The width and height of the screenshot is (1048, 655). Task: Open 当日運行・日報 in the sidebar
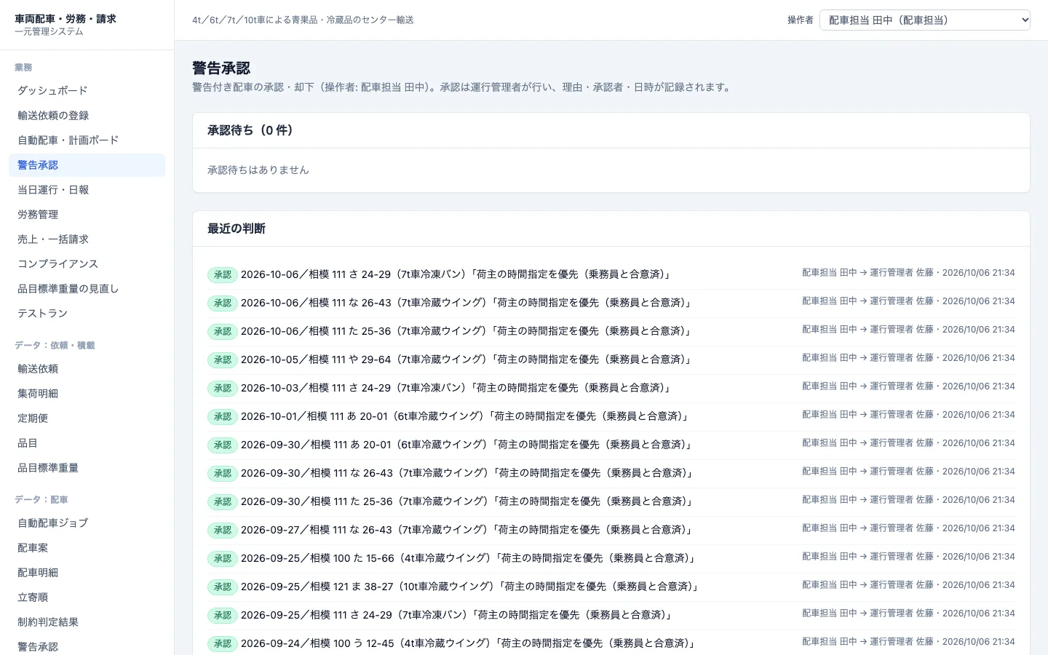[87, 190]
